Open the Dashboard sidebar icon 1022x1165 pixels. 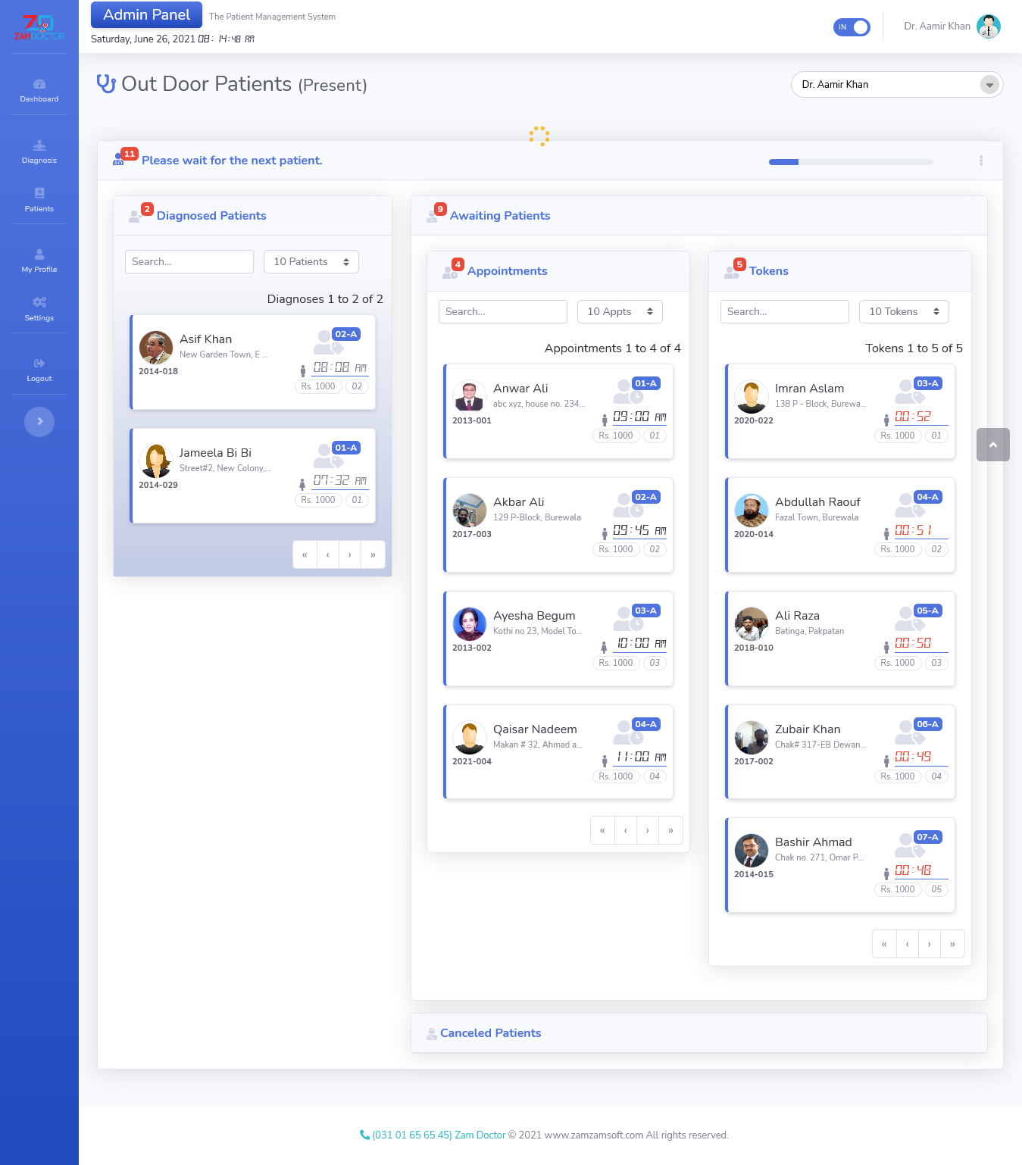(39, 84)
